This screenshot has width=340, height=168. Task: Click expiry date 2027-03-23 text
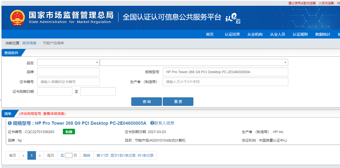157,132
